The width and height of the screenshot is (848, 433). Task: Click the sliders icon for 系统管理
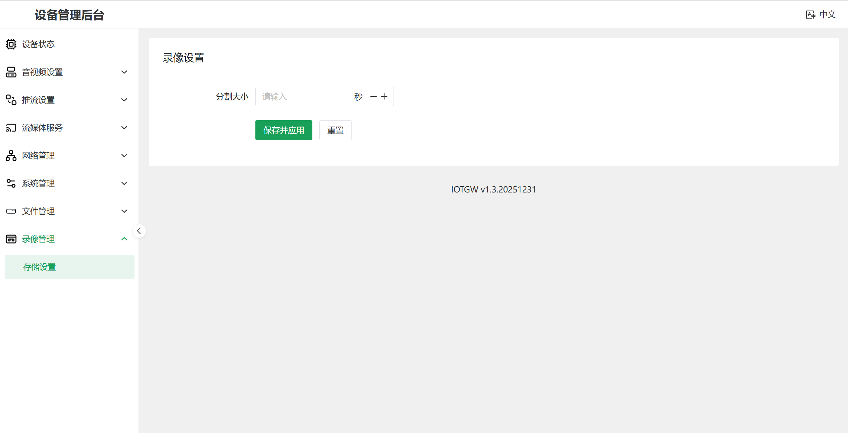coord(11,183)
